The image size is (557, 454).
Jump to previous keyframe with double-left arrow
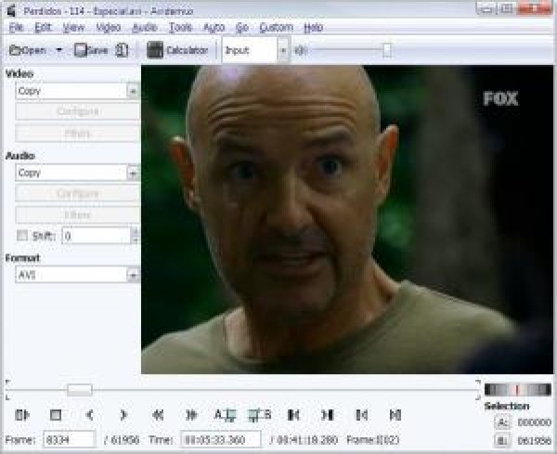(158, 415)
